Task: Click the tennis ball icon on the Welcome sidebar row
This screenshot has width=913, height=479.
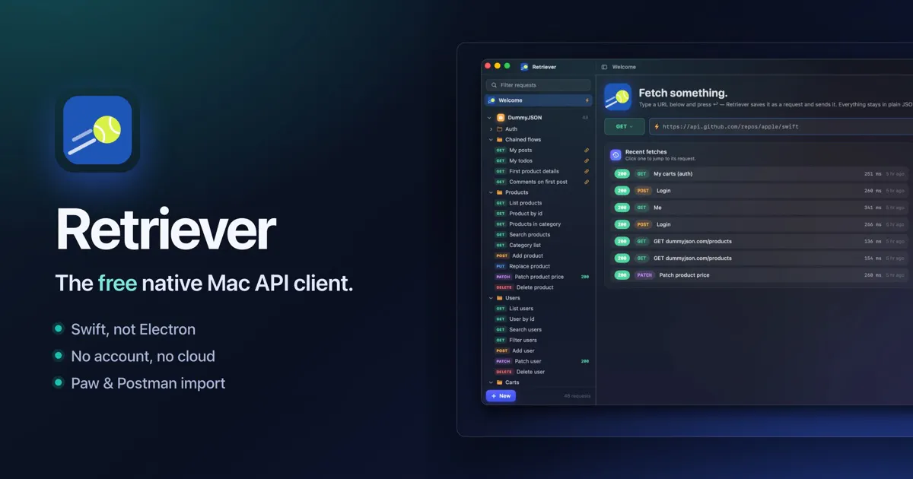Action: [491, 100]
